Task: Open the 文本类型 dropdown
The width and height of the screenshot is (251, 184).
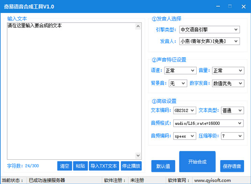Action: pyautogui.click(x=233, y=110)
